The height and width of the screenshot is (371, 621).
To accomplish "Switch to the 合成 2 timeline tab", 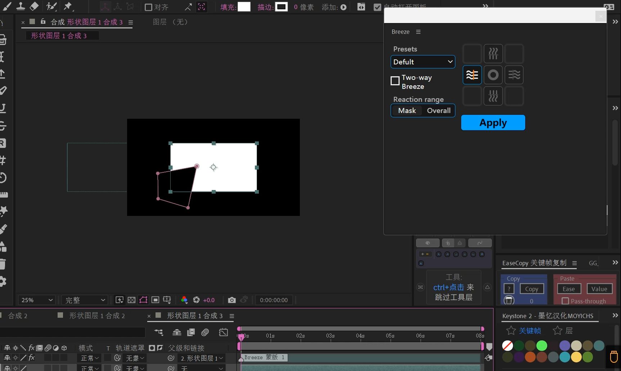I will (x=18, y=316).
